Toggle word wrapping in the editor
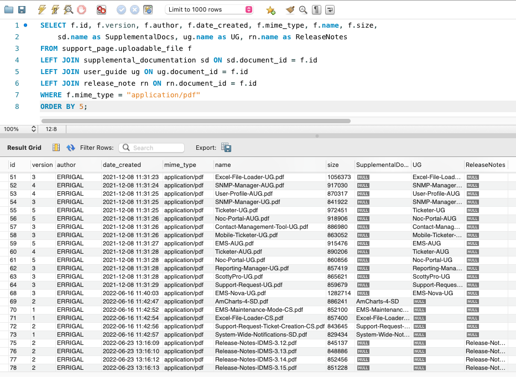The image size is (516, 377). click(330, 10)
